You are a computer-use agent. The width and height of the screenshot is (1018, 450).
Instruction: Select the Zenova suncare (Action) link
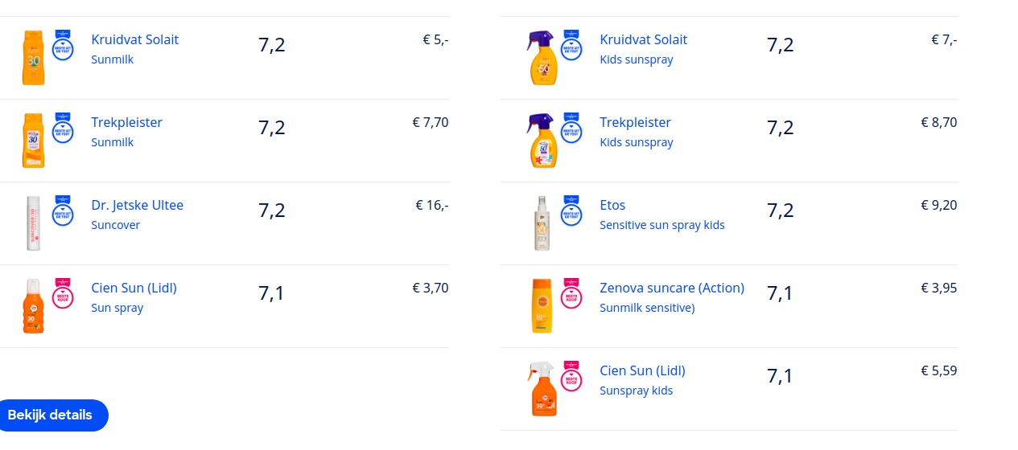(x=672, y=288)
